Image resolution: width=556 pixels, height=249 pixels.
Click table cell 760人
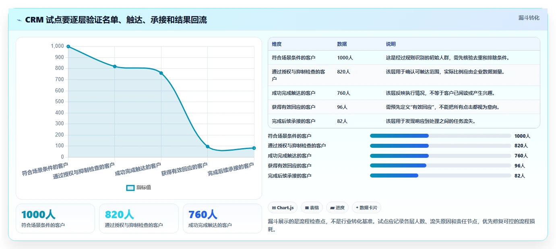[344, 93]
